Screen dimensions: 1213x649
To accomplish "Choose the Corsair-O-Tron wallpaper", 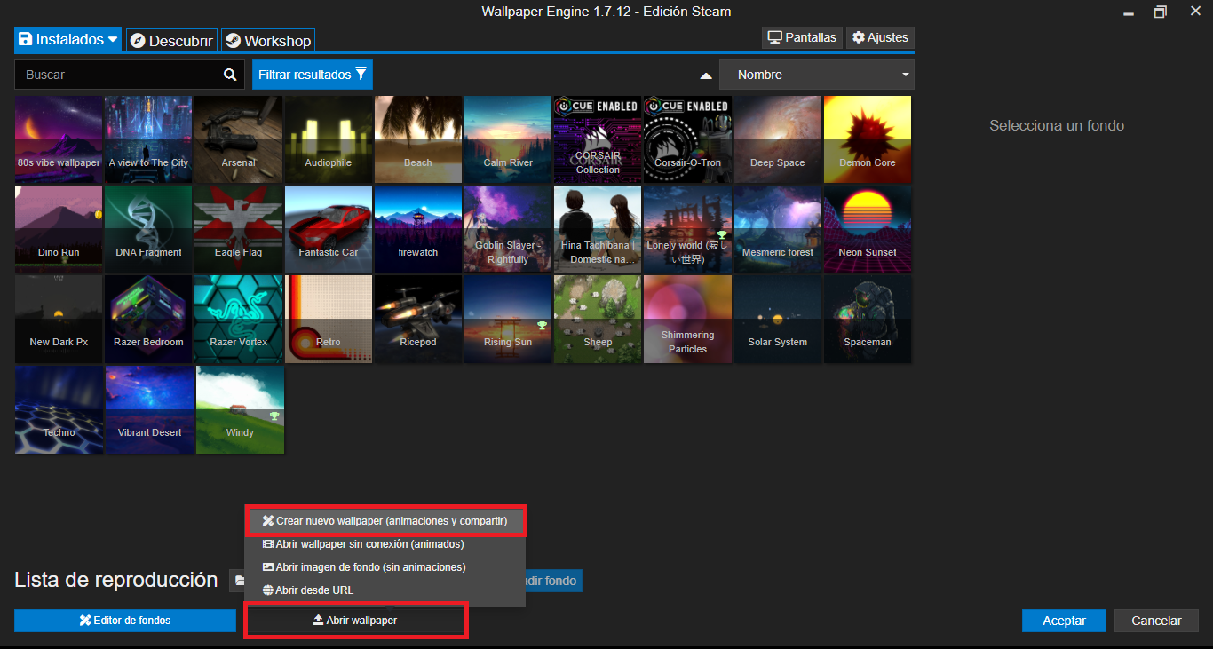I will (688, 140).
